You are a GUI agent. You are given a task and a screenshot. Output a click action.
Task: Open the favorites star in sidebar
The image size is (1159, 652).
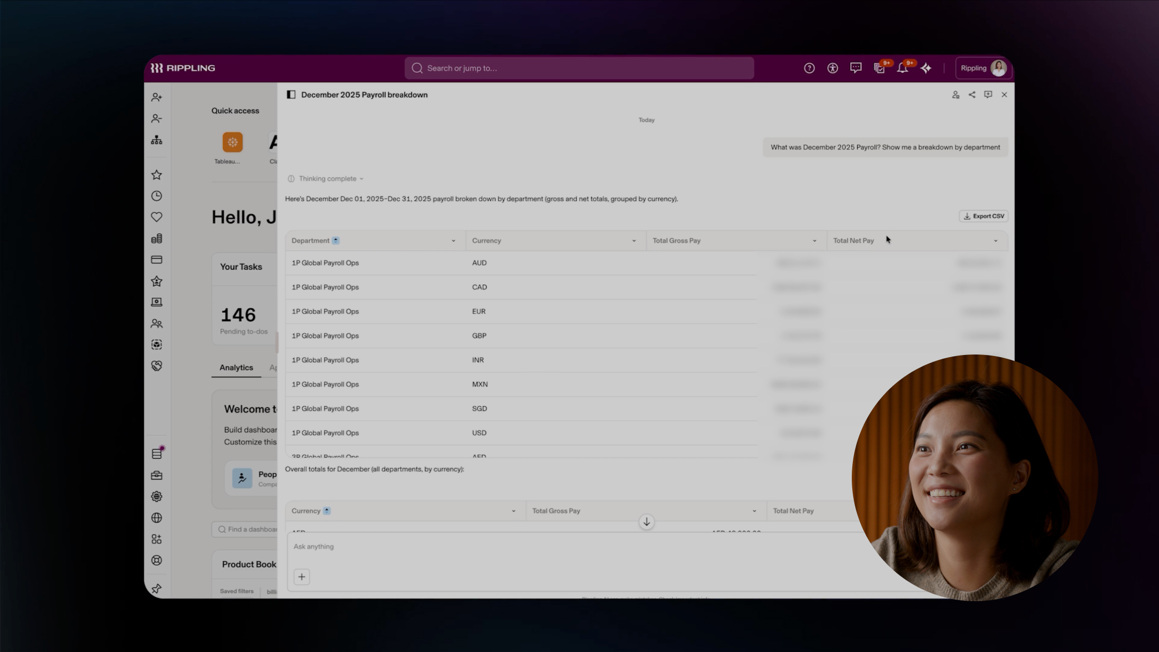click(157, 175)
